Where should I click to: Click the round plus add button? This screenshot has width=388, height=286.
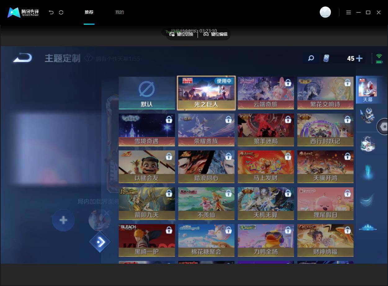(x=63, y=220)
